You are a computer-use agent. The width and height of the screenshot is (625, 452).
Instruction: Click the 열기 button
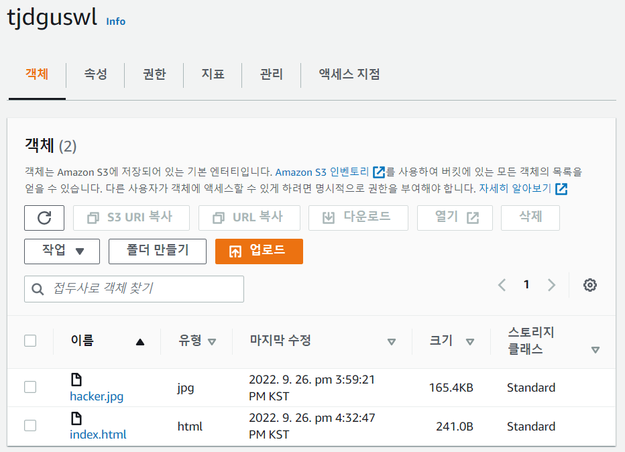point(455,218)
